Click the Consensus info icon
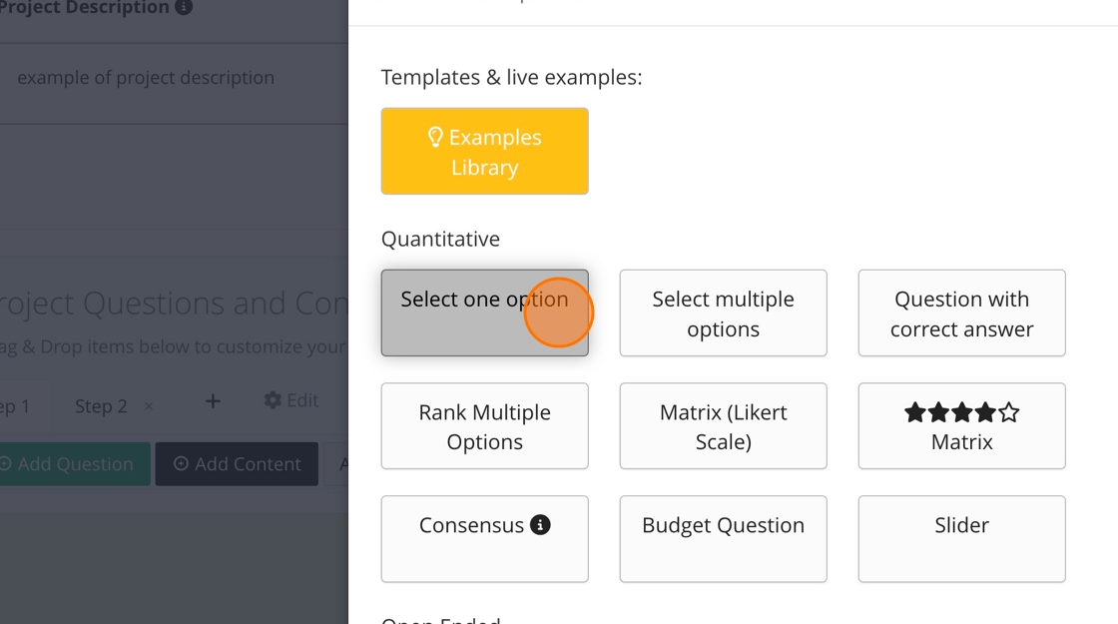Image resolution: width=1118 pixels, height=624 pixels. click(540, 524)
